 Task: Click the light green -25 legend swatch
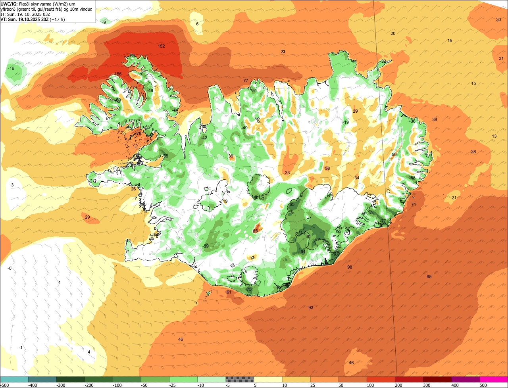coord(183,379)
